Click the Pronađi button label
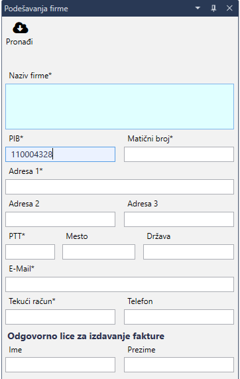Screen dimensions: 240x379 19,42
